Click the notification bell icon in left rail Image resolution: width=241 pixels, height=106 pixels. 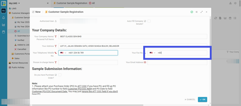(3, 18)
